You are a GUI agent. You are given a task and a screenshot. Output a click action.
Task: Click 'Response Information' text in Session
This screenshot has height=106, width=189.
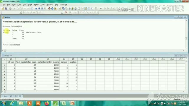[x=12, y=26]
